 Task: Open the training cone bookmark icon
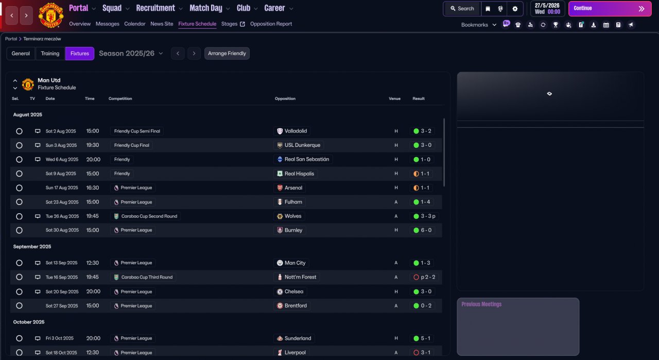[x=594, y=25]
